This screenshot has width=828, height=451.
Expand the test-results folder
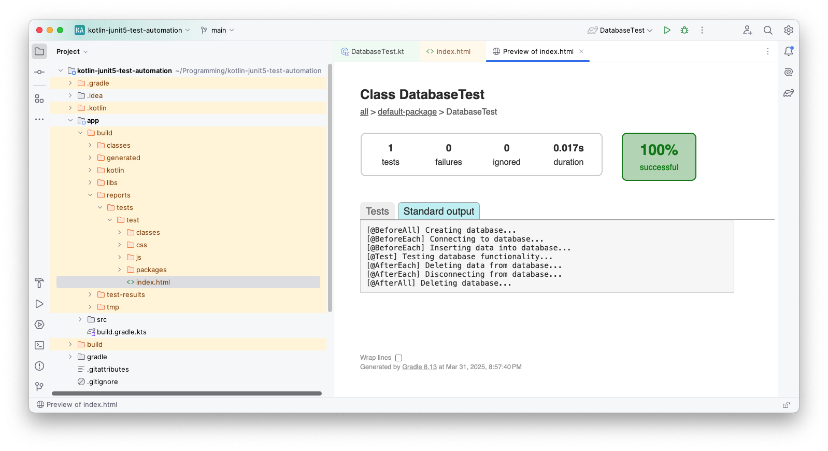click(x=90, y=294)
